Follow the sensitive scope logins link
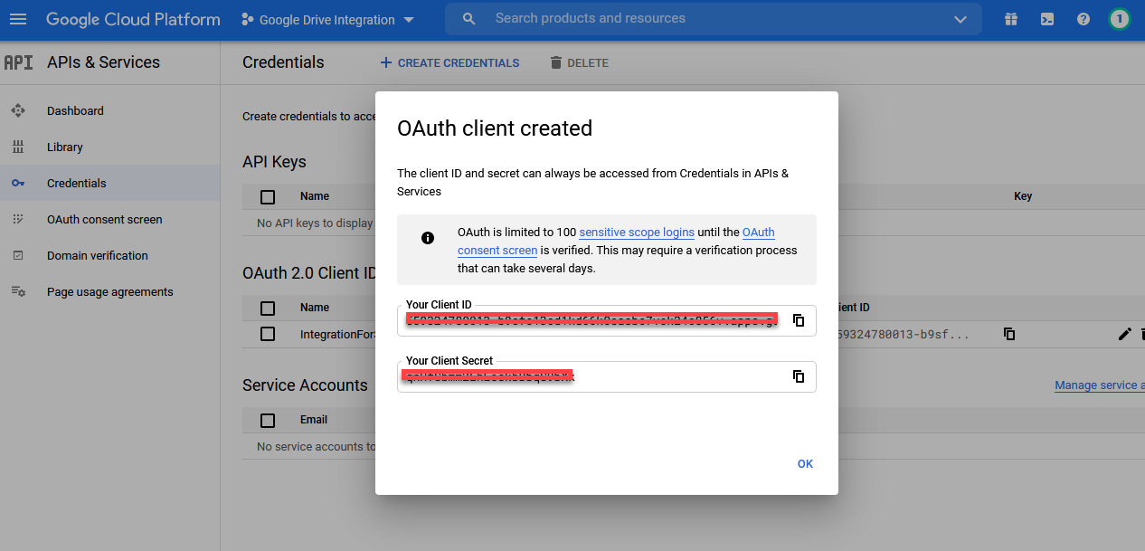 (x=637, y=233)
